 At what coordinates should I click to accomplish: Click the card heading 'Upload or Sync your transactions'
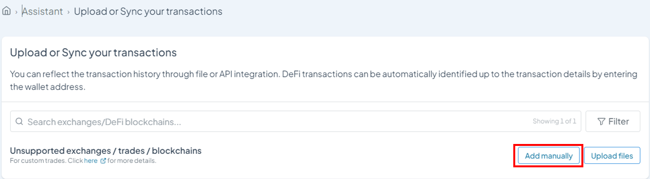point(93,52)
